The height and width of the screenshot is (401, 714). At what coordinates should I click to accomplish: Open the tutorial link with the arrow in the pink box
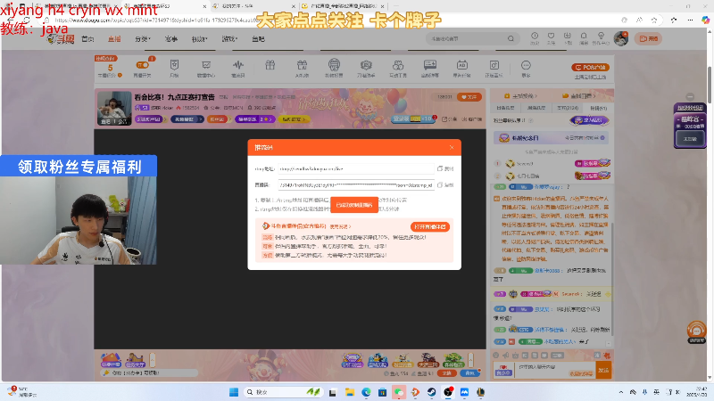pyautogui.click(x=340, y=226)
